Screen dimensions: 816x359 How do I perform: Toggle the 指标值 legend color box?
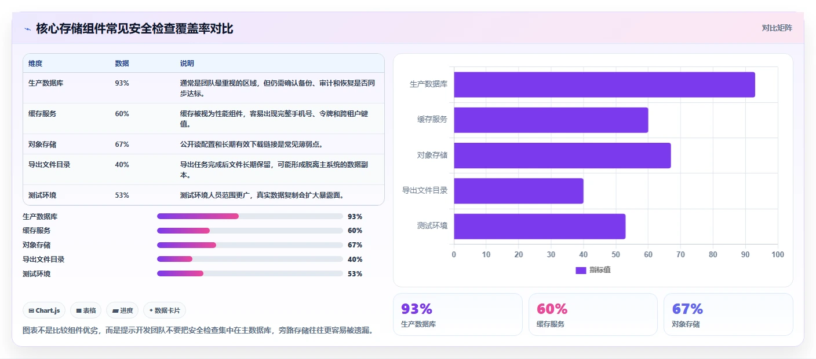pyautogui.click(x=581, y=270)
